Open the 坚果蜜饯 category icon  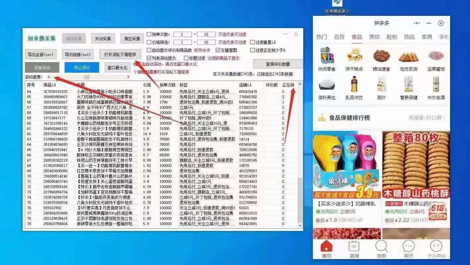click(436, 56)
